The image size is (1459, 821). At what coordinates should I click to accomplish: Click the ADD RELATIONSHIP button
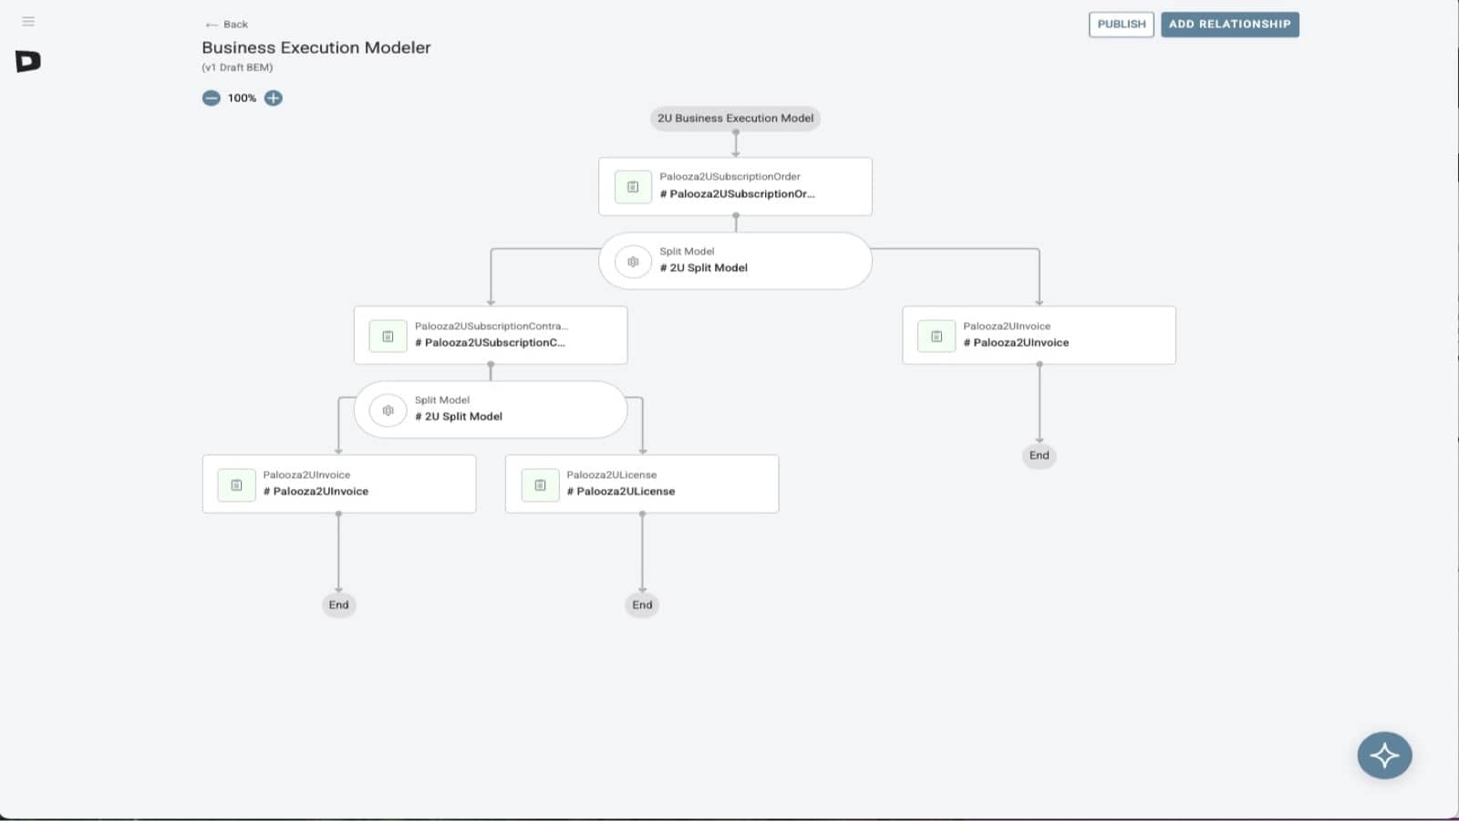[1230, 24]
